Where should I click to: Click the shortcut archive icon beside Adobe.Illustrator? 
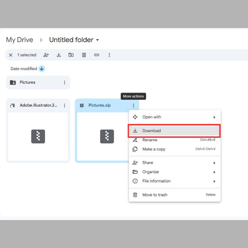coord(12,106)
